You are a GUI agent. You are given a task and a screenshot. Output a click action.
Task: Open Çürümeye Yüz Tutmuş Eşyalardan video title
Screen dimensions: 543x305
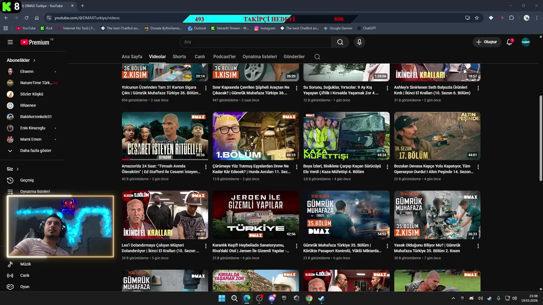(252, 169)
